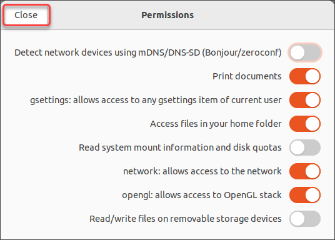Enable mDNS/DNS-SD network device detection toggle
Image resolution: width=335 pixels, height=240 pixels.
305,52
